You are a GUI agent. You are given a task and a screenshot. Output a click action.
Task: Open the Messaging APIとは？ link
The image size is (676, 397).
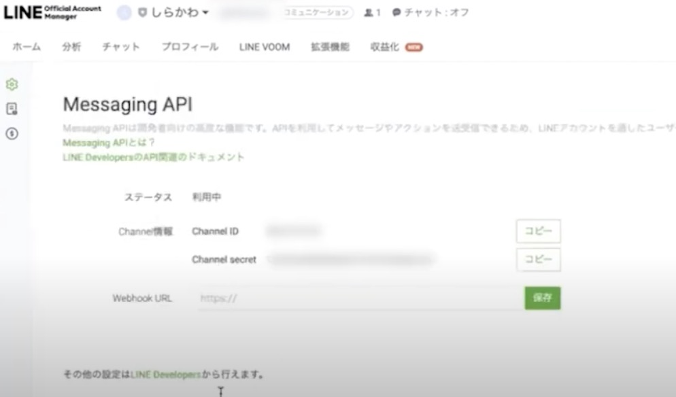[109, 143]
